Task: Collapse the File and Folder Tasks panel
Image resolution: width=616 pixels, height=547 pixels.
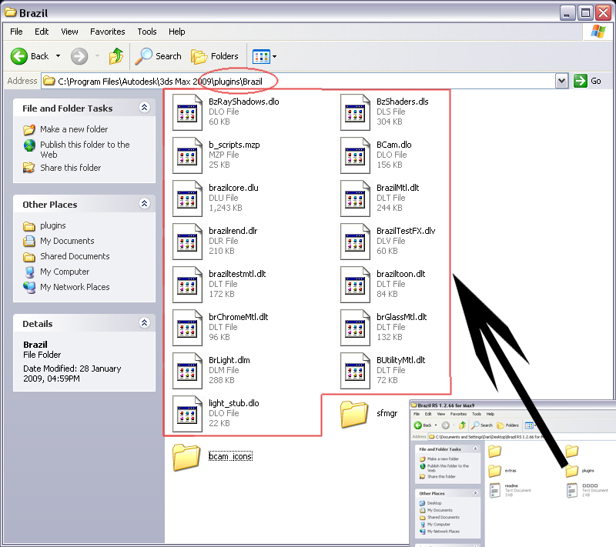Action: pos(145,108)
